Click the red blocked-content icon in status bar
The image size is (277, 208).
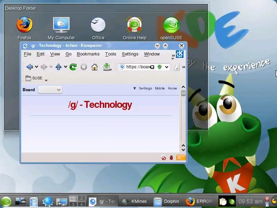click(164, 158)
